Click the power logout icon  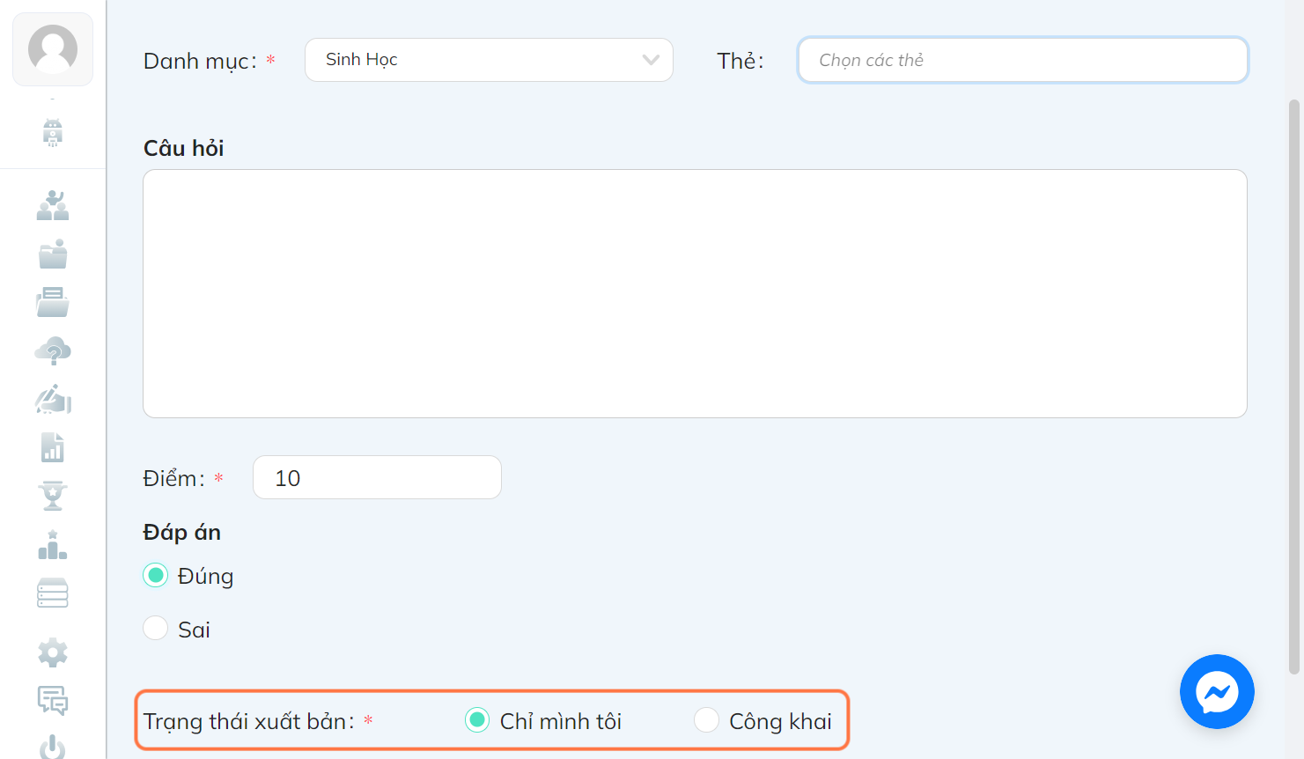53,747
